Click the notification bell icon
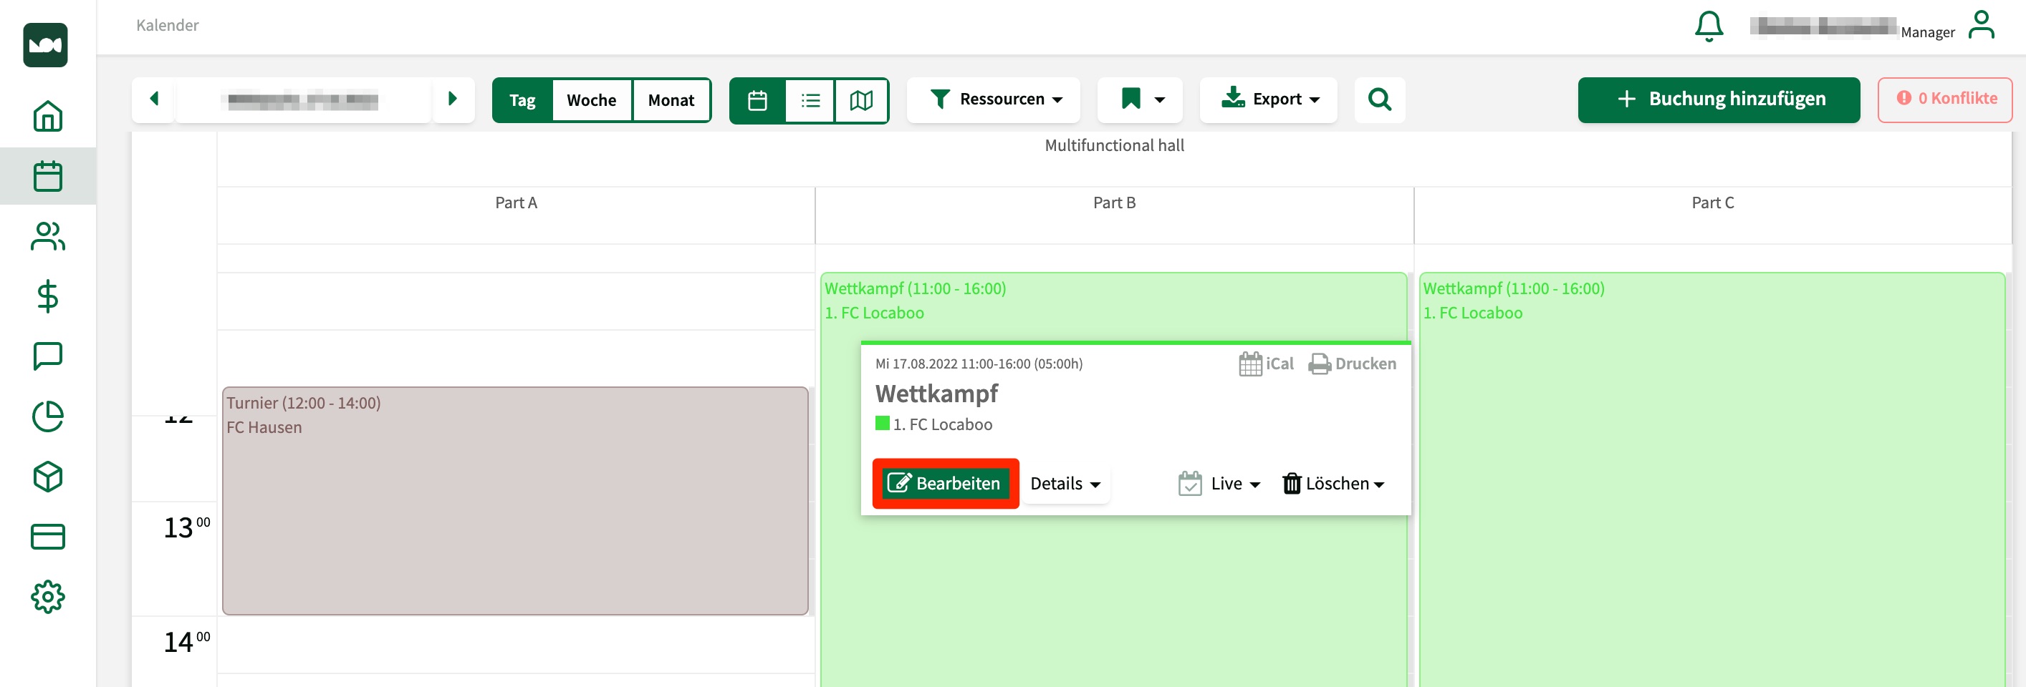This screenshot has width=2026, height=687. click(1708, 26)
